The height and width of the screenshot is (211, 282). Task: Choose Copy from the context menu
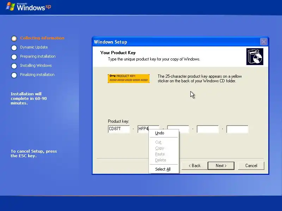coord(164,148)
